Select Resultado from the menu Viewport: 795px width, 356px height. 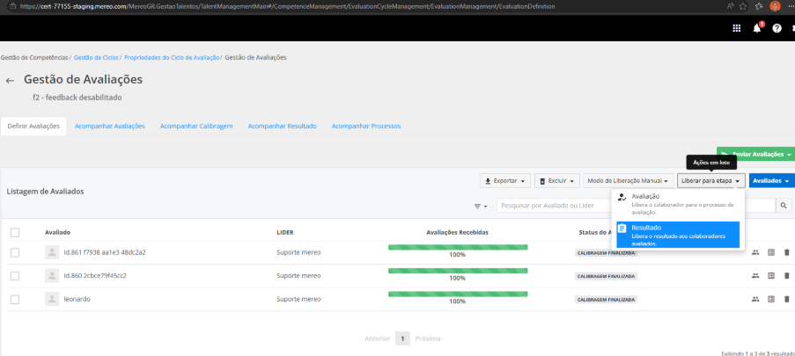678,235
